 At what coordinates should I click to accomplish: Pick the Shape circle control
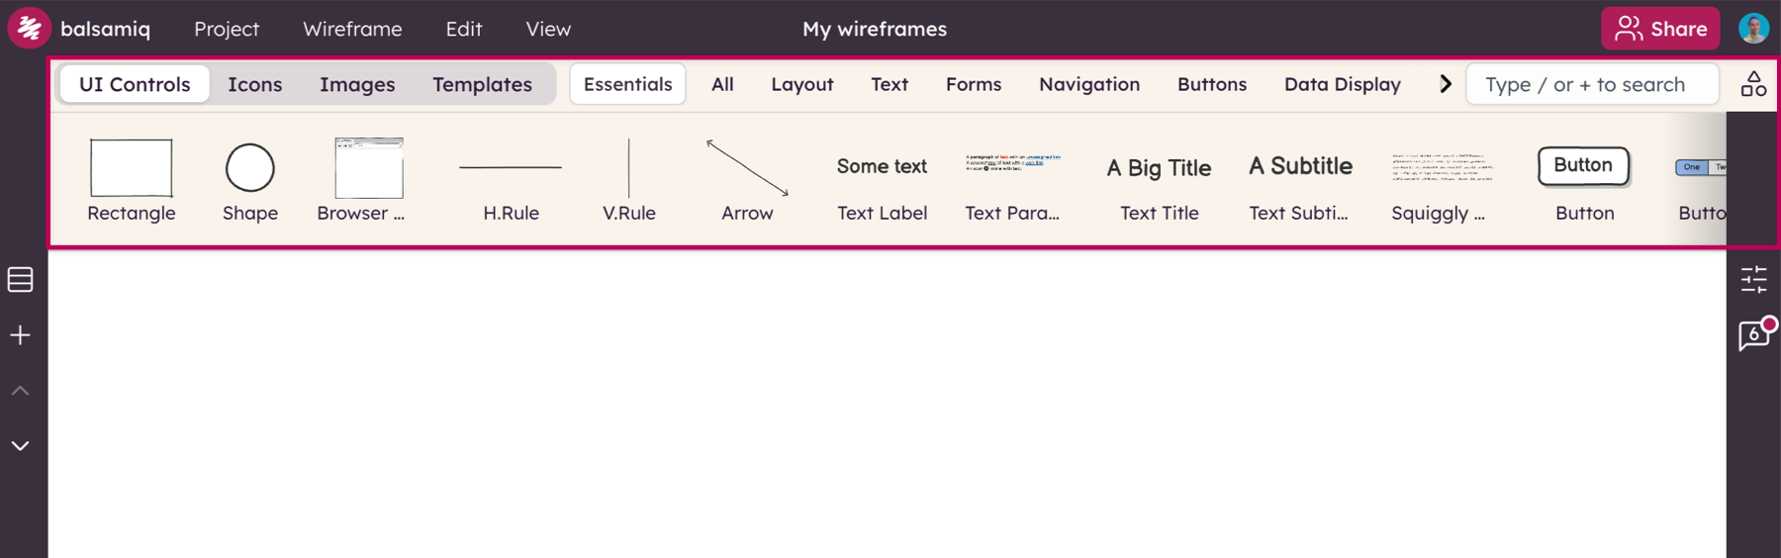click(249, 180)
